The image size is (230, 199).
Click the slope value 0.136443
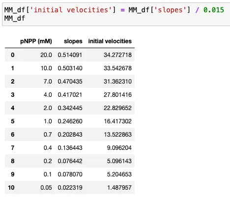coord(70,148)
